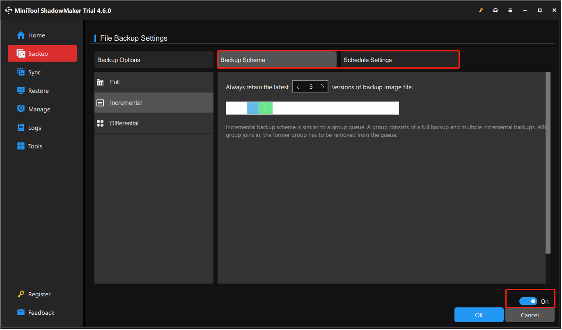This screenshot has width=562, height=330.
Task: Click Register in the sidebar
Action: (39, 294)
